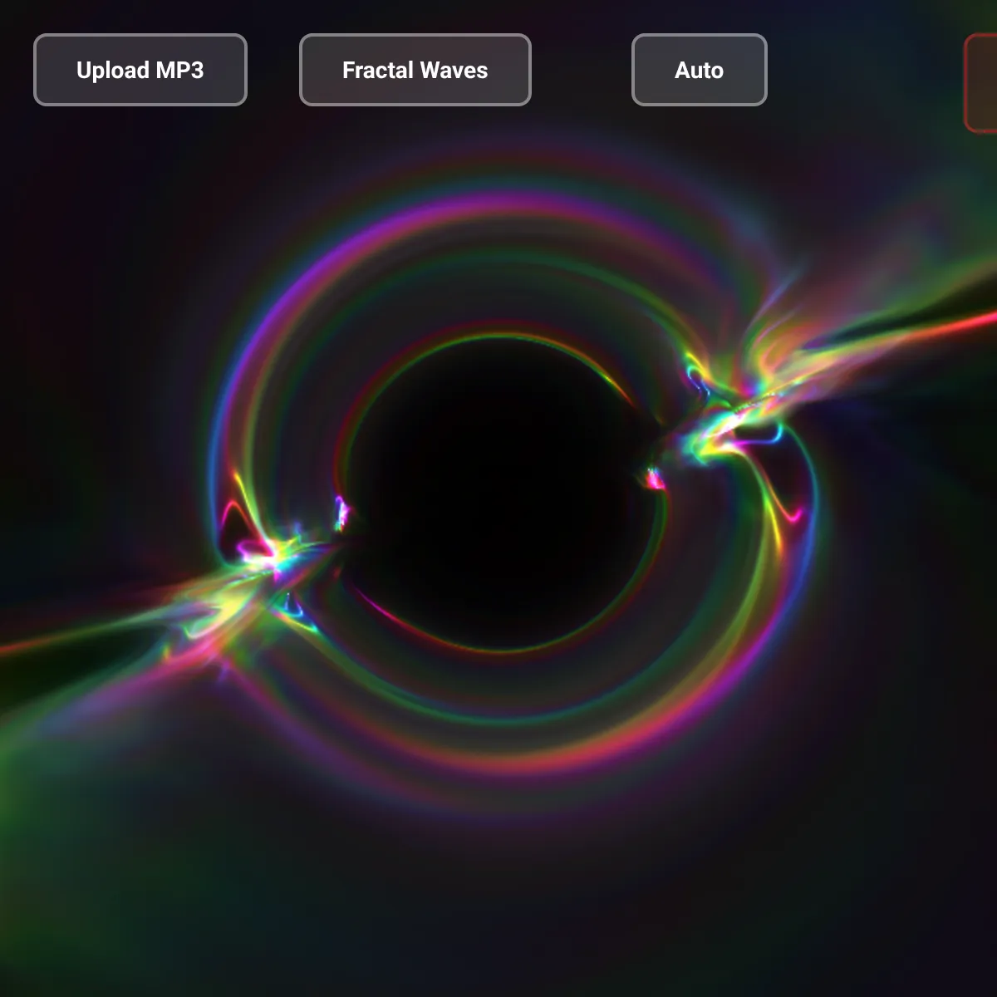
Task: Click the pink triangular loop near the left flare
Action: 233,523
